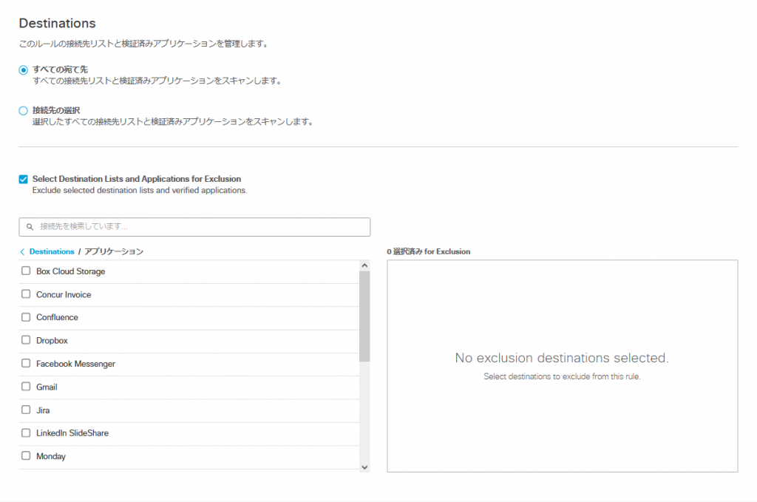Click the LinkedIn SlideShare label
The image size is (757, 502).
point(72,433)
